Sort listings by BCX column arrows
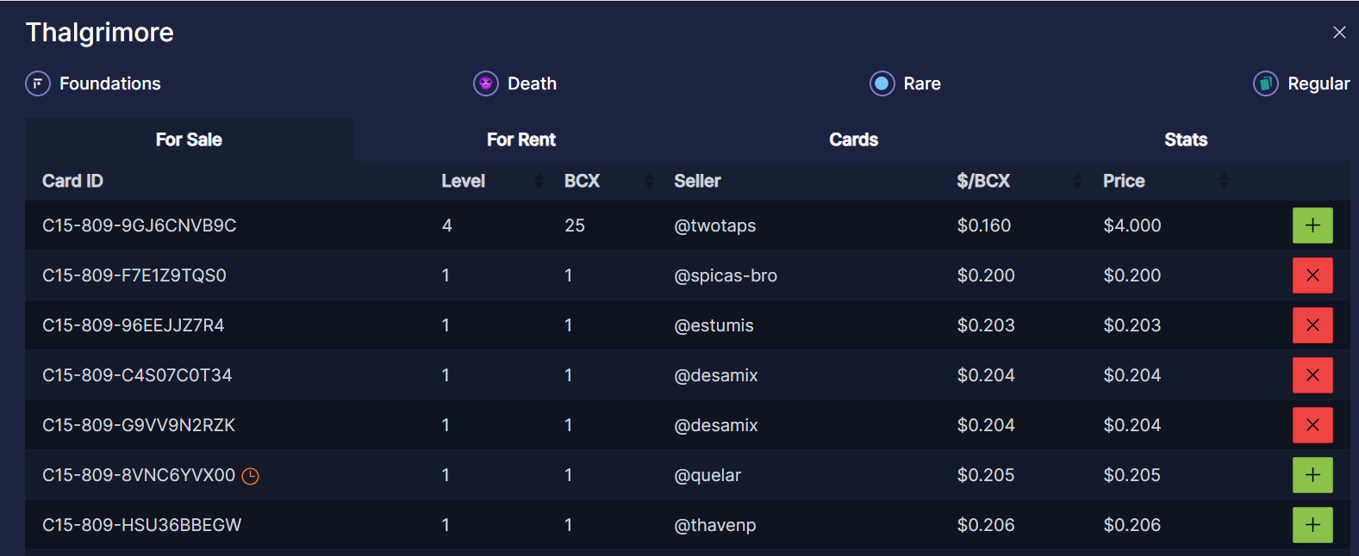1359x556 pixels. tap(649, 181)
